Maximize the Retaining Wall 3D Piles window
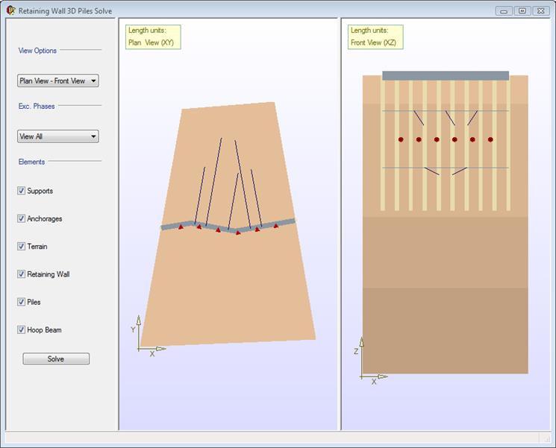The image size is (556, 448). coord(522,11)
